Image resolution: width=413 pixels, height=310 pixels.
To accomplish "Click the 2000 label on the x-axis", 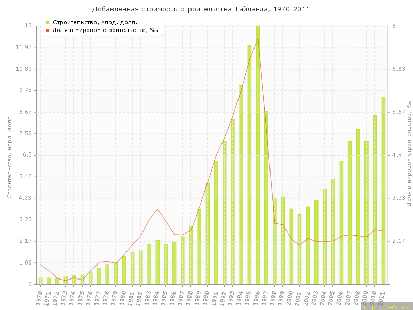I will tap(291, 297).
